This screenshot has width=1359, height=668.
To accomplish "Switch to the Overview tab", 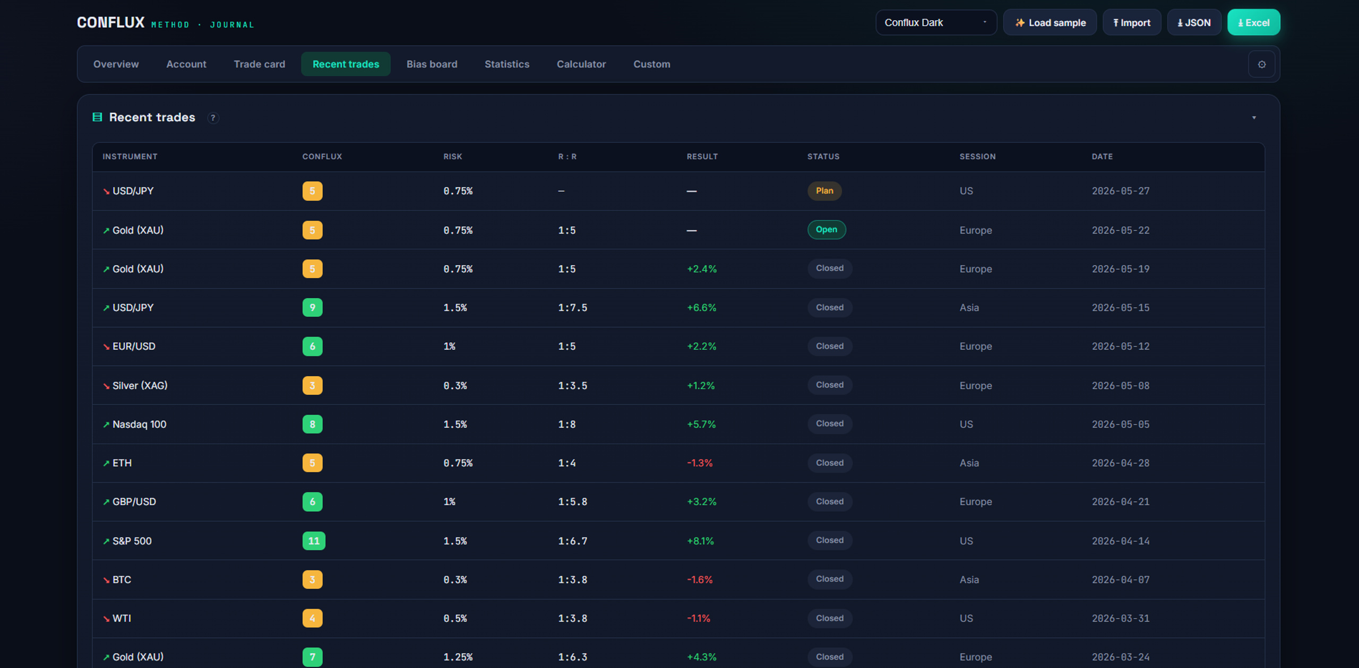I will pos(116,64).
